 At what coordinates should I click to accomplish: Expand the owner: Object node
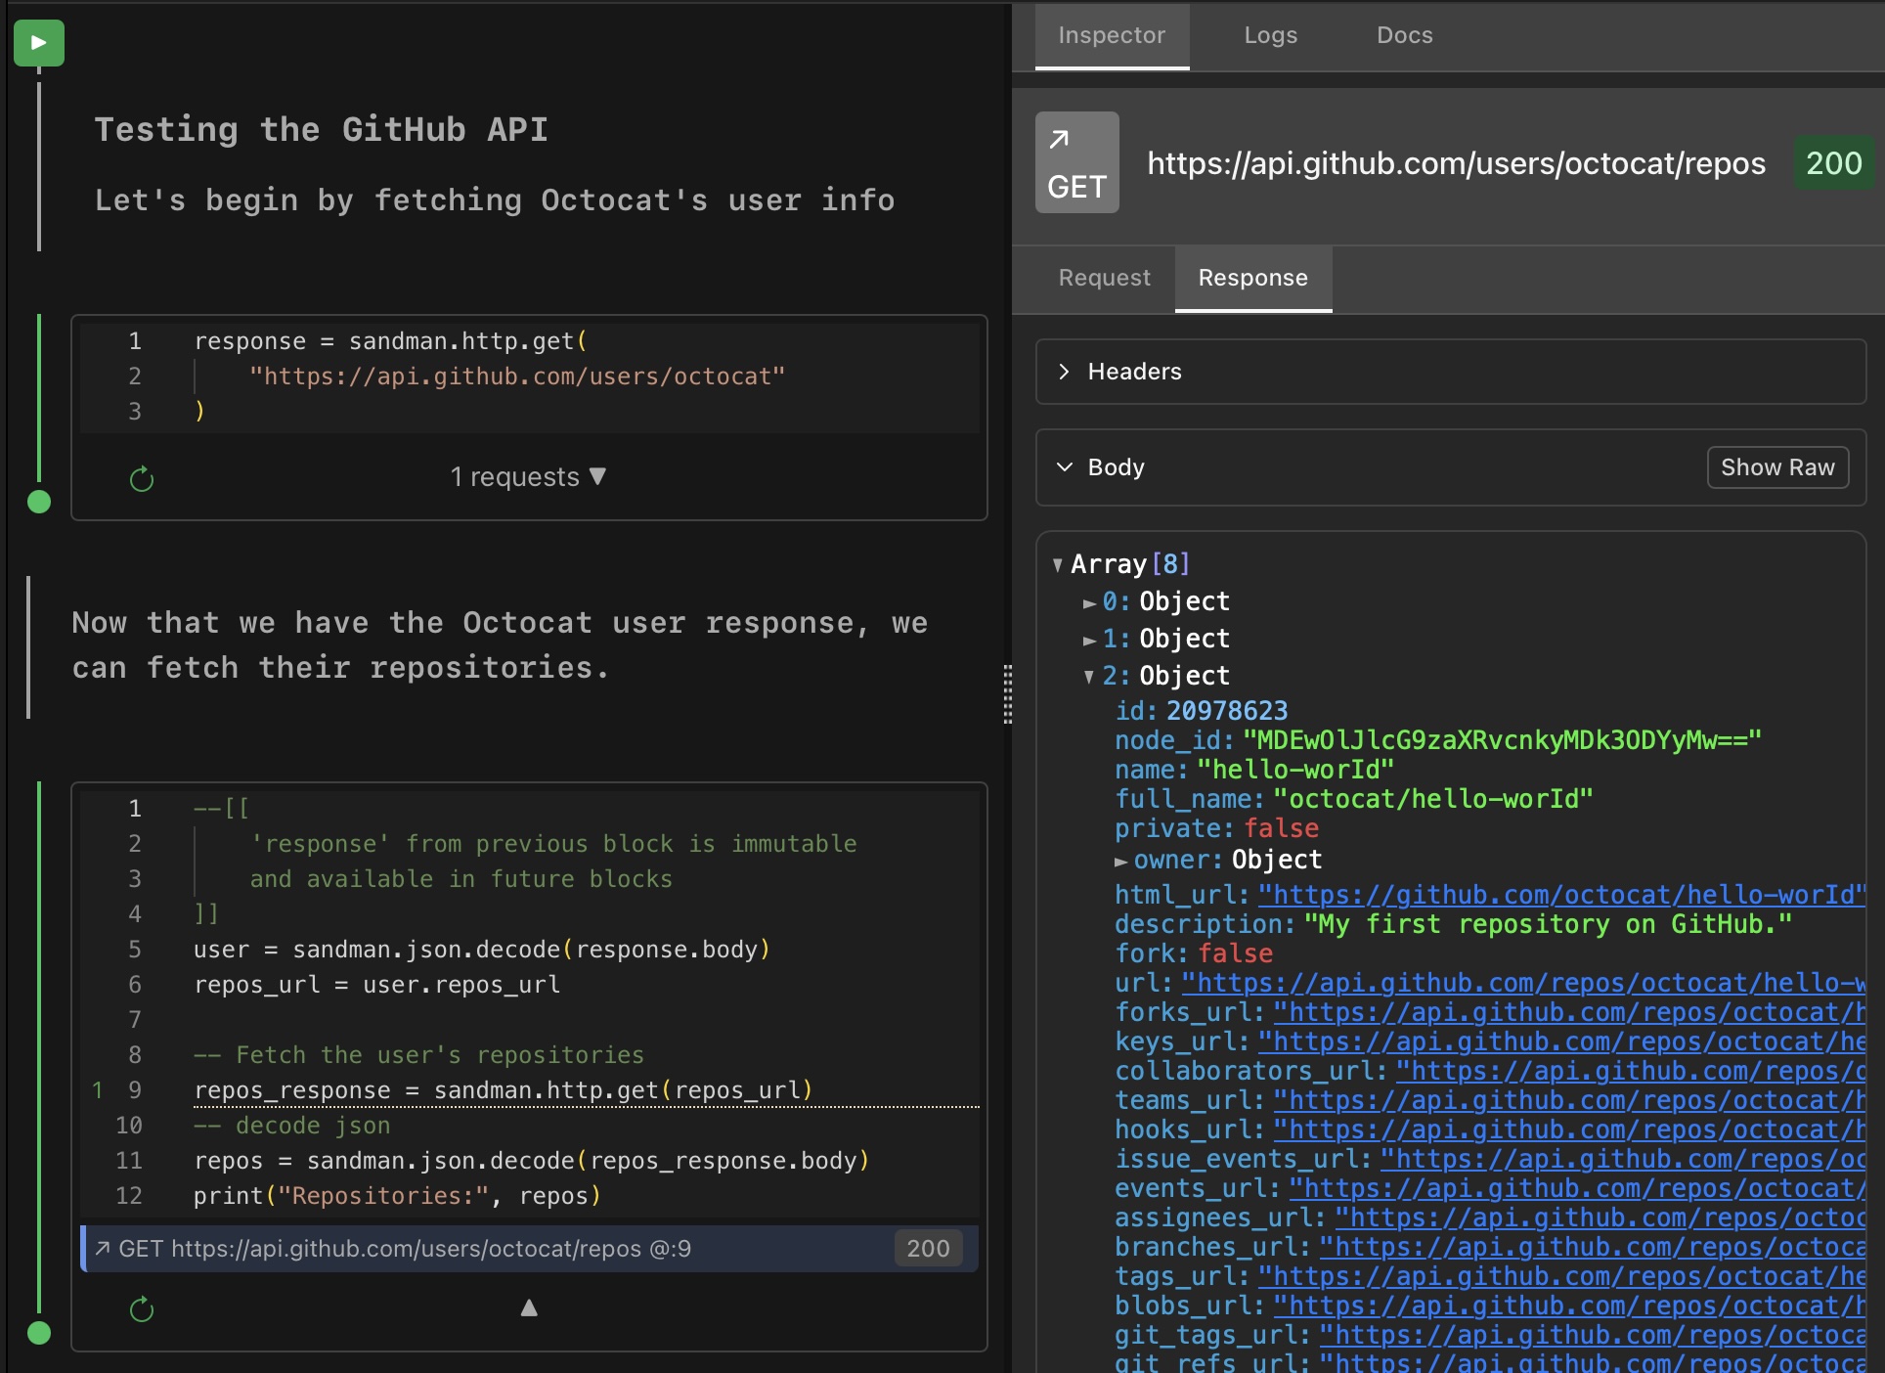(1121, 862)
